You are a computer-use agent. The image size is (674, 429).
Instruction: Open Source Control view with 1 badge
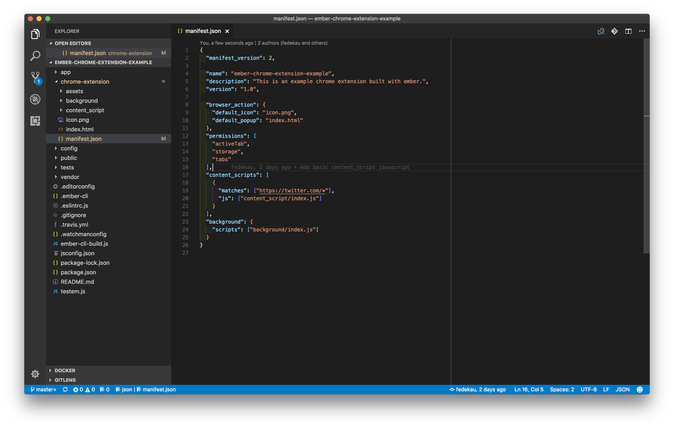(35, 77)
